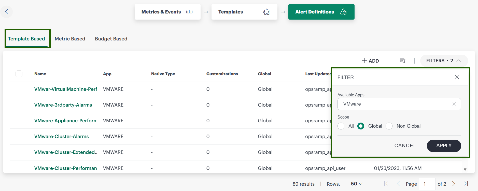Close the FILTER panel

(457, 77)
